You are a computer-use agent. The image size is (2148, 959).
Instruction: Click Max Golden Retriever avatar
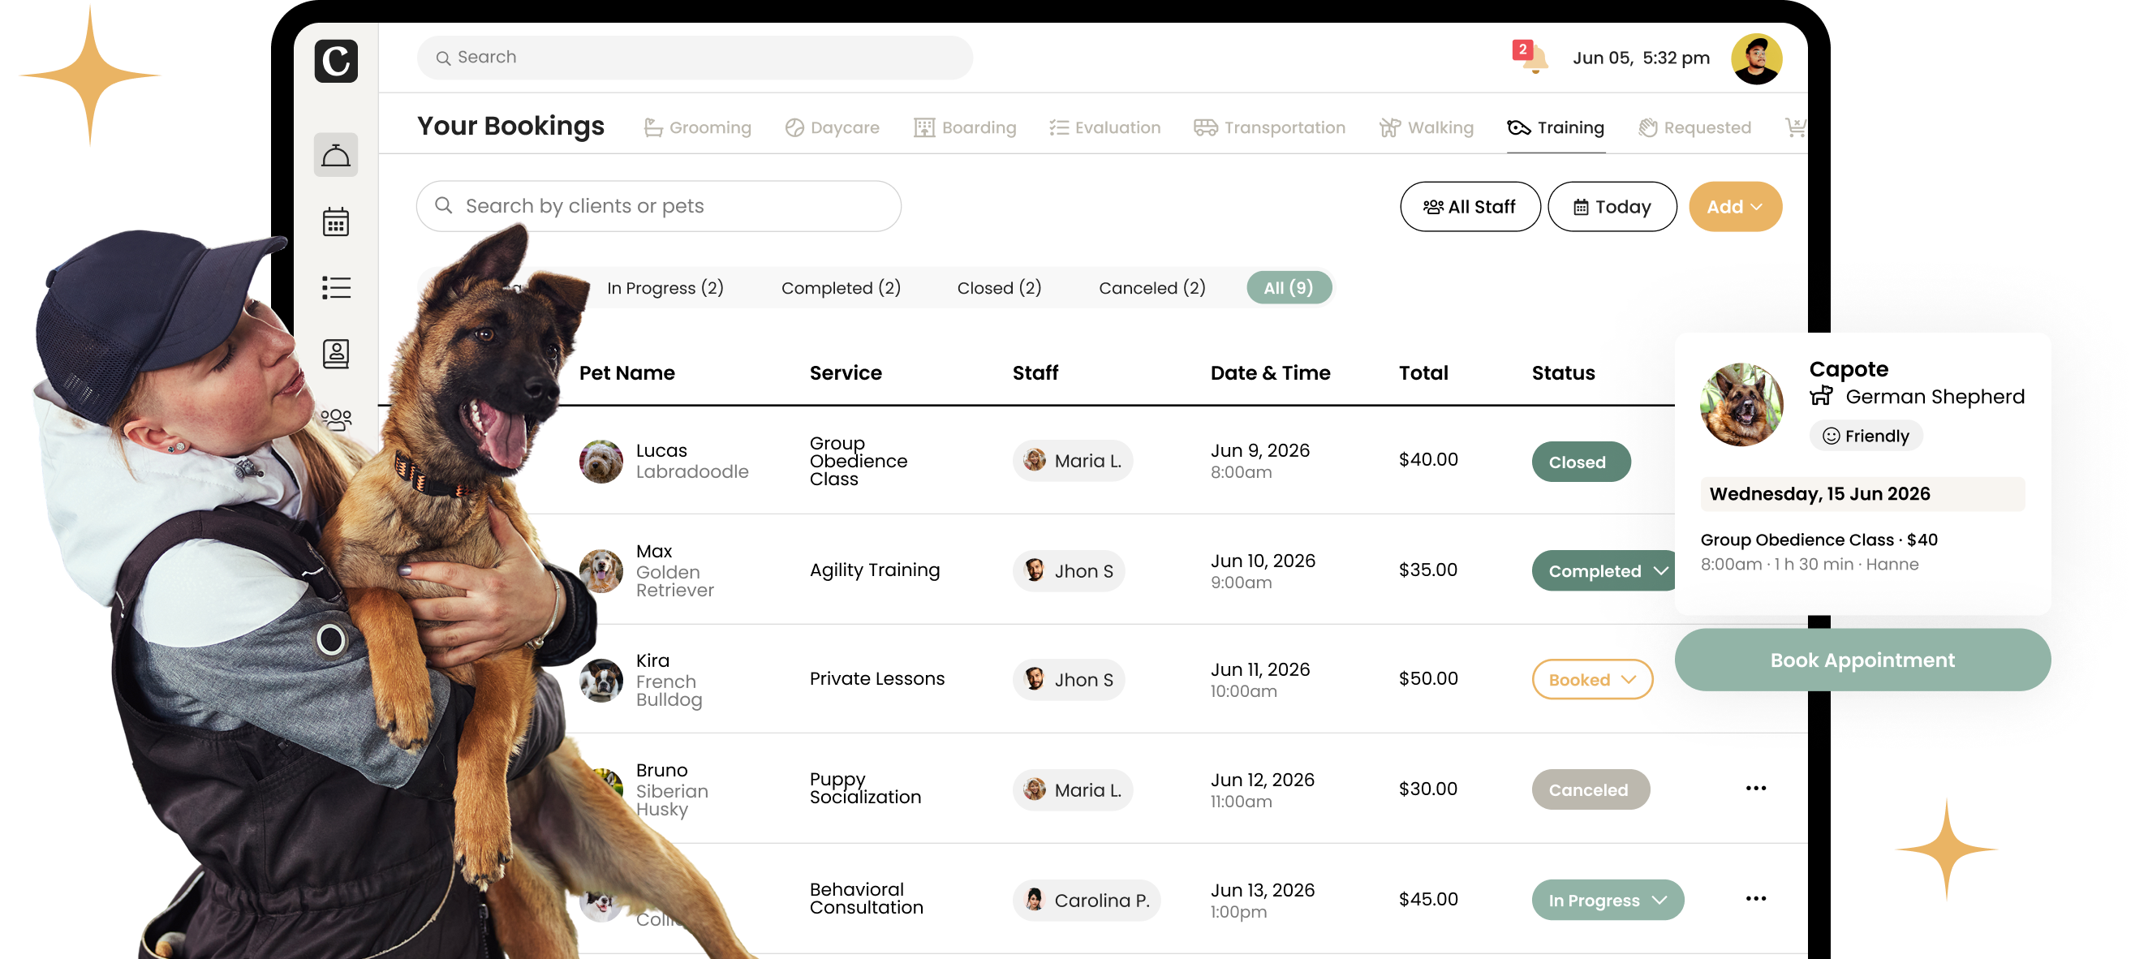[x=600, y=570]
